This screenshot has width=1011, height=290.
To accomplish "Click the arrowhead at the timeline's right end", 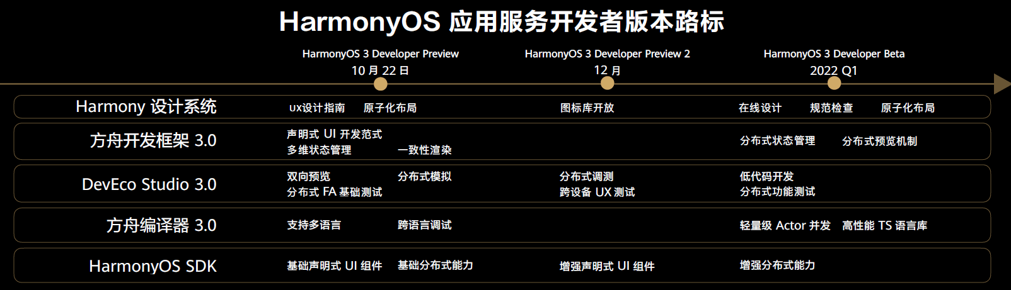I will 1001,84.
